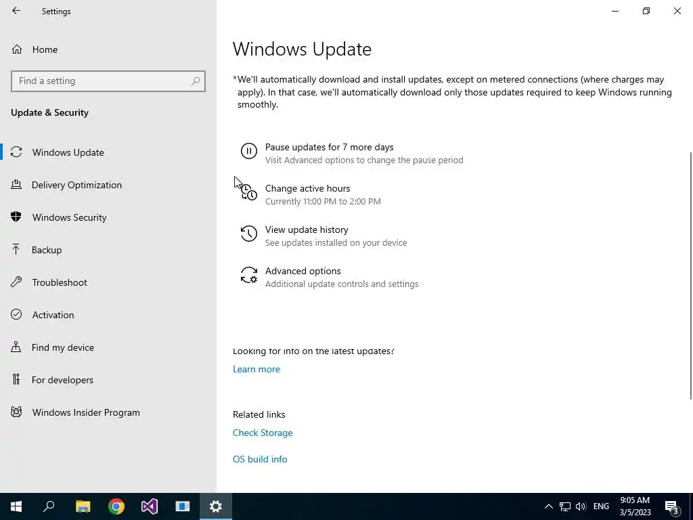Go to Settings Home
This screenshot has width=693, height=520.
click(35, 49)
